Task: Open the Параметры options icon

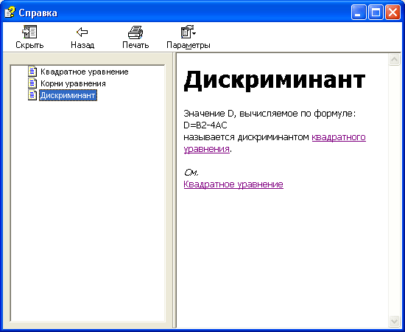Action: click(187, 32)
